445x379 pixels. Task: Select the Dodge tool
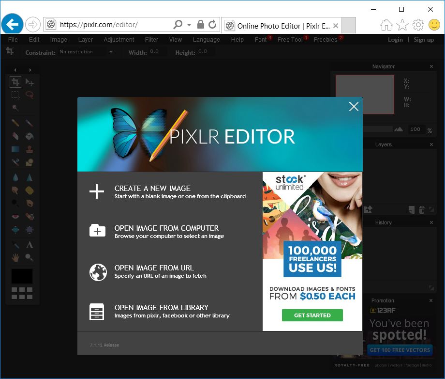[x=15, y=203]
